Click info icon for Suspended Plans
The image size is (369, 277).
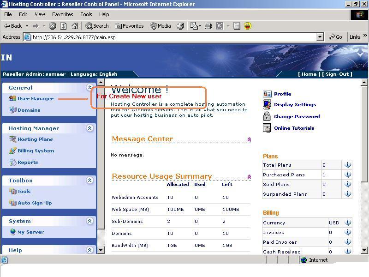(348, 193)
